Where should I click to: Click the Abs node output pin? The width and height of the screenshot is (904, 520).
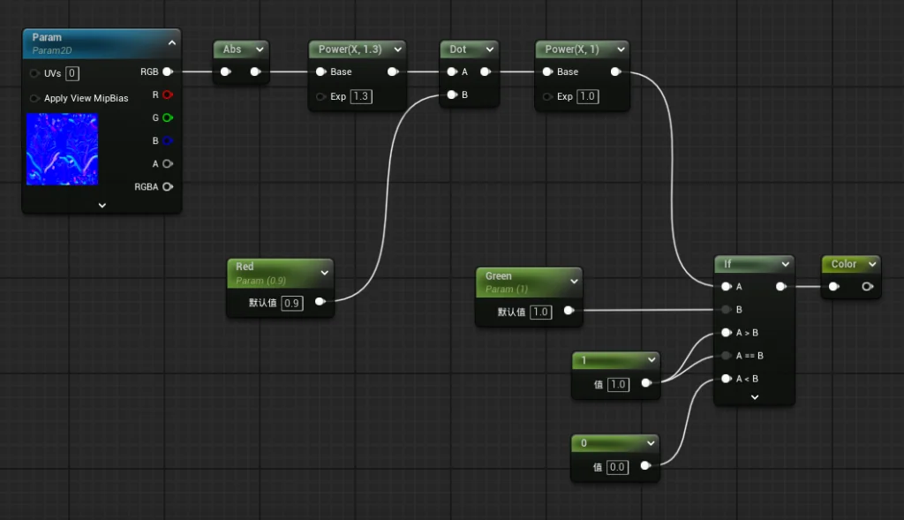[x=255, y=72]
